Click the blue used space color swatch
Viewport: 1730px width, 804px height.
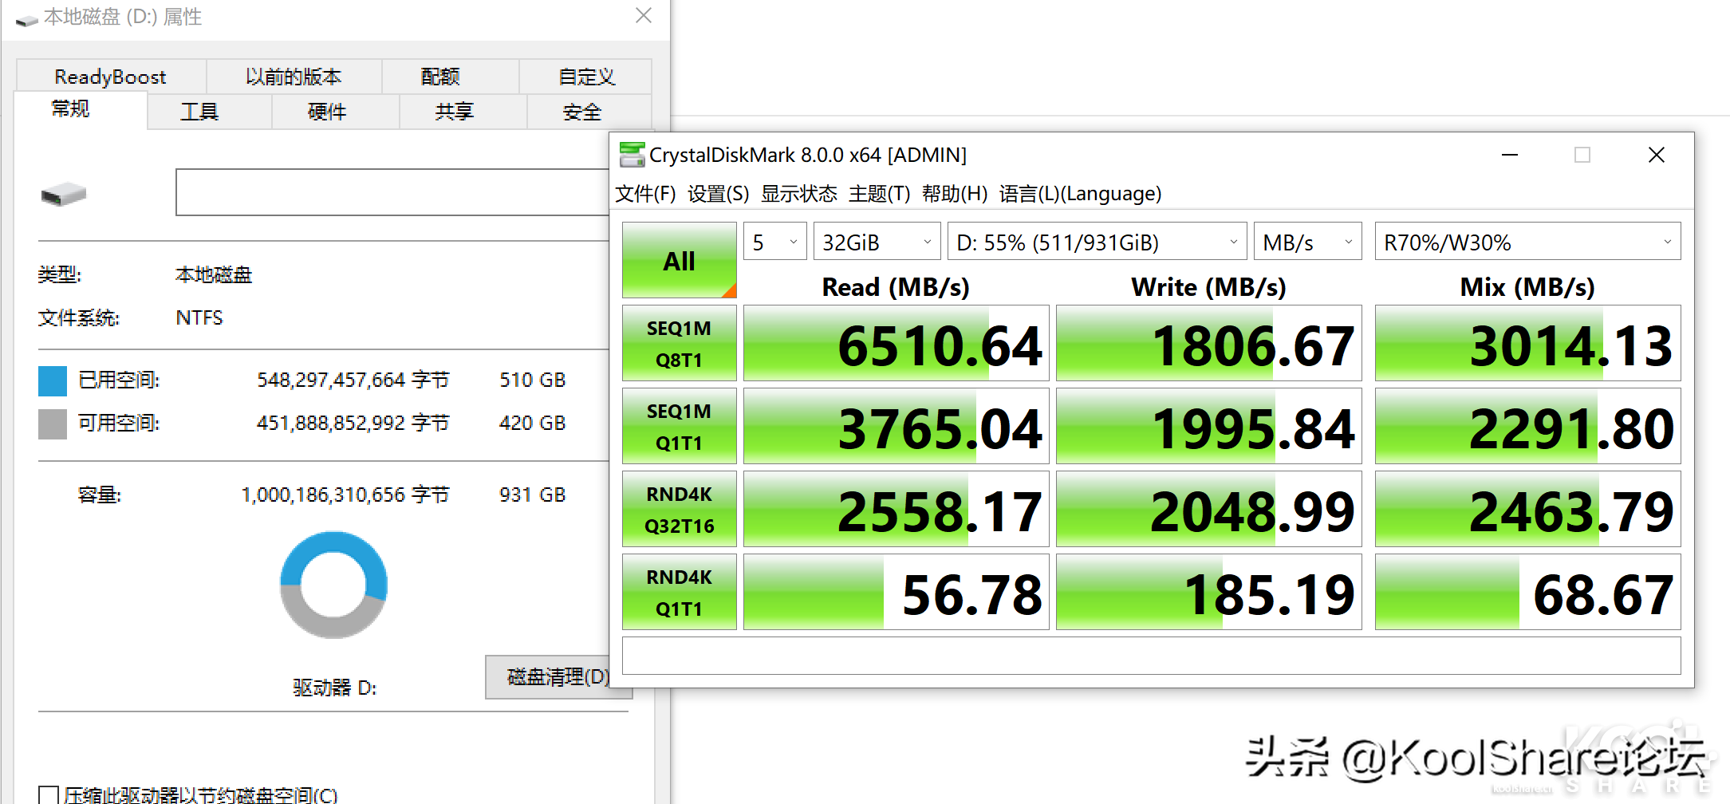(53, 380)
